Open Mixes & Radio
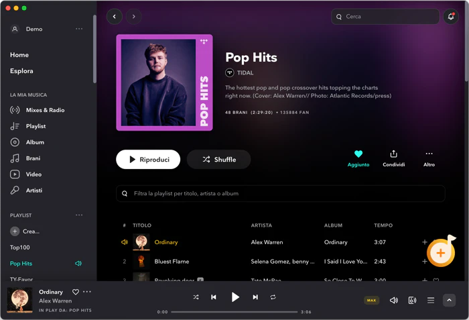469x320 pixels. coord(38,110)
